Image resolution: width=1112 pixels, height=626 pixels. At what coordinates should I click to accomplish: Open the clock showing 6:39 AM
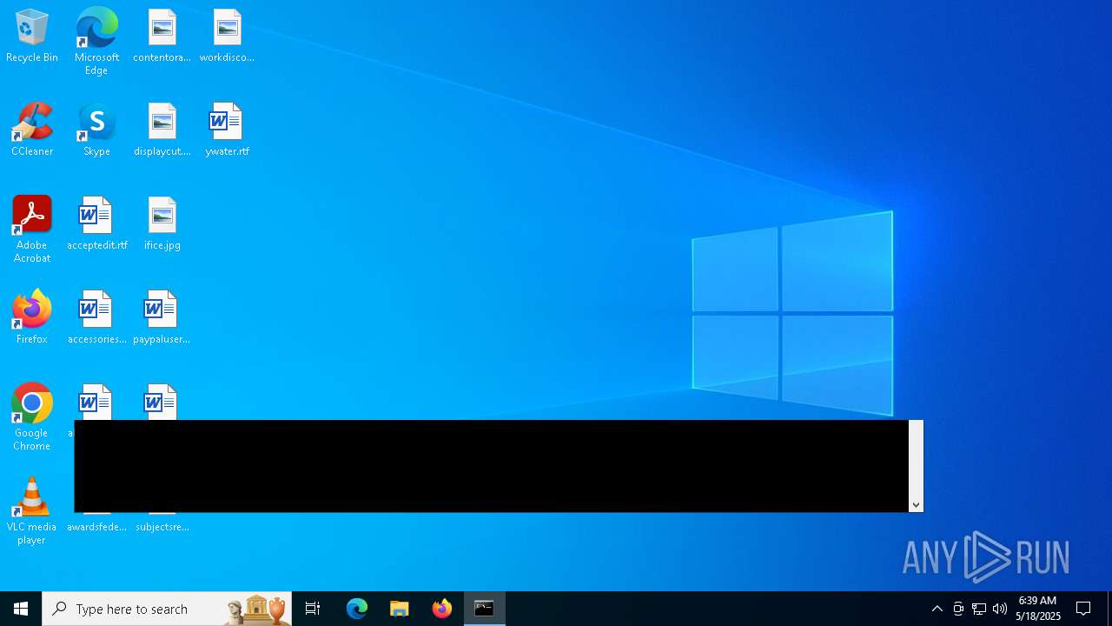click(x=1038, y=609)
